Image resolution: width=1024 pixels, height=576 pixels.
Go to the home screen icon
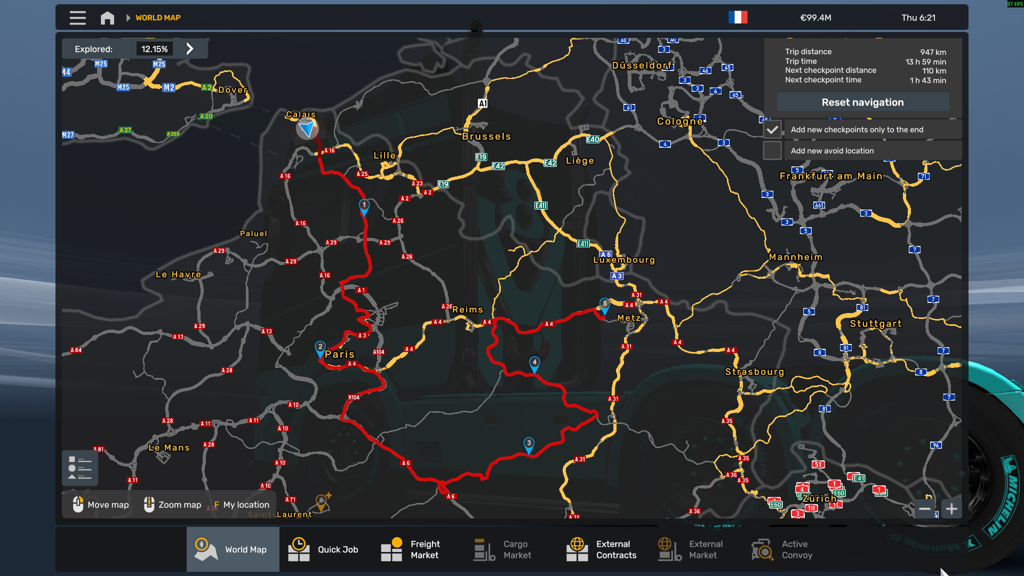tap(107, 18)
